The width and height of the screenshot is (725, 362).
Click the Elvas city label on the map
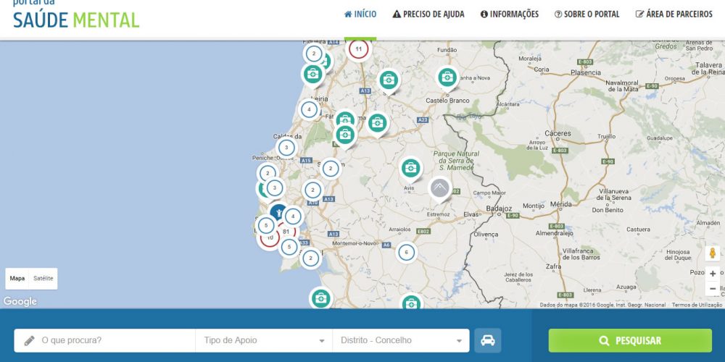point(471,214)
